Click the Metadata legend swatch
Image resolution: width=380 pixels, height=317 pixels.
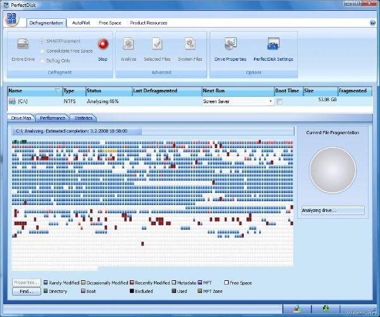[x=174, y=282]
